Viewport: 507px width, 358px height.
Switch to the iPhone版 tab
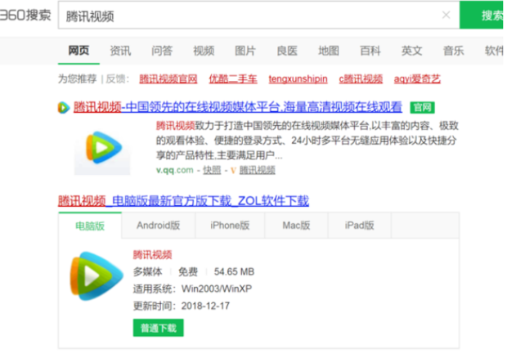click(230, 226)
